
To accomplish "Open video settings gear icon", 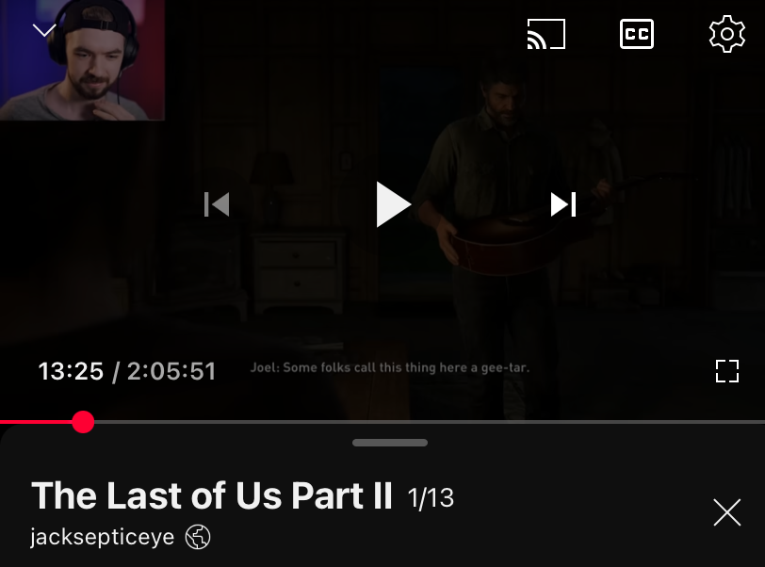I will pos(727,34).
